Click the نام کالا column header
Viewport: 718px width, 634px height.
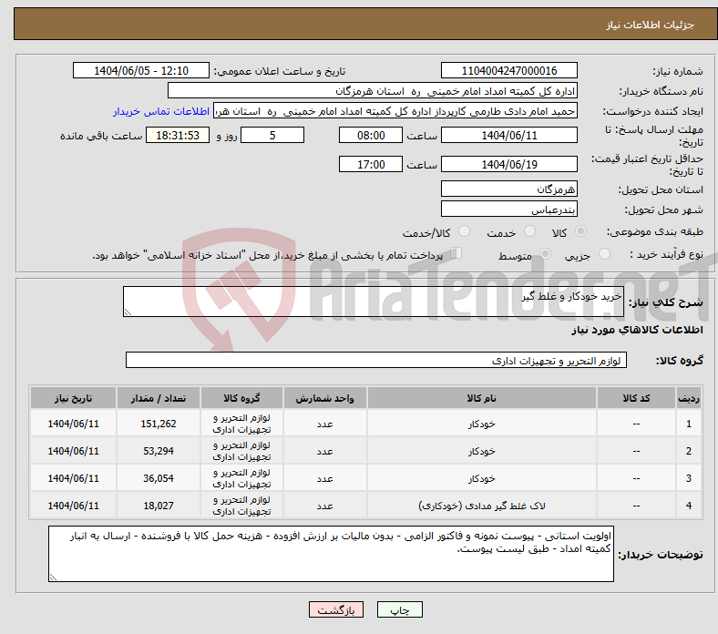[x=481, y=399]
